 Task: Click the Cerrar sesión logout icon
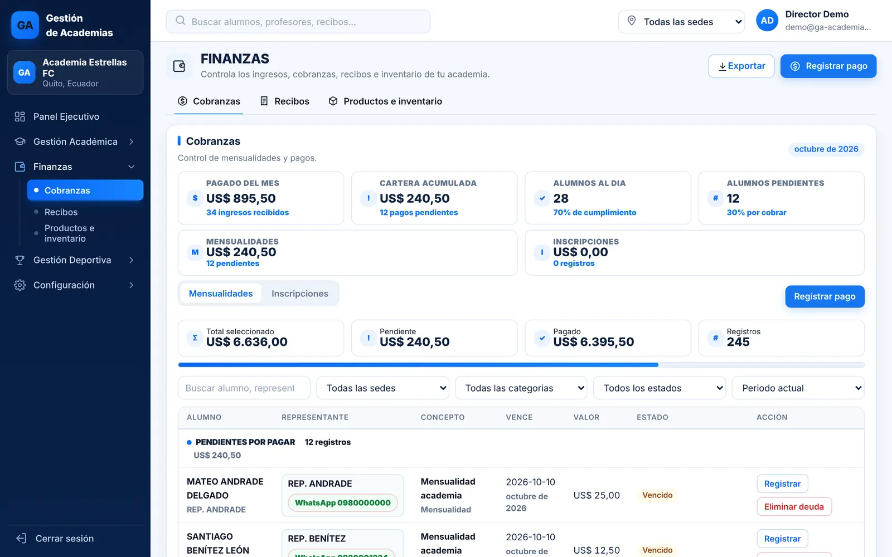tap(21, 539)
